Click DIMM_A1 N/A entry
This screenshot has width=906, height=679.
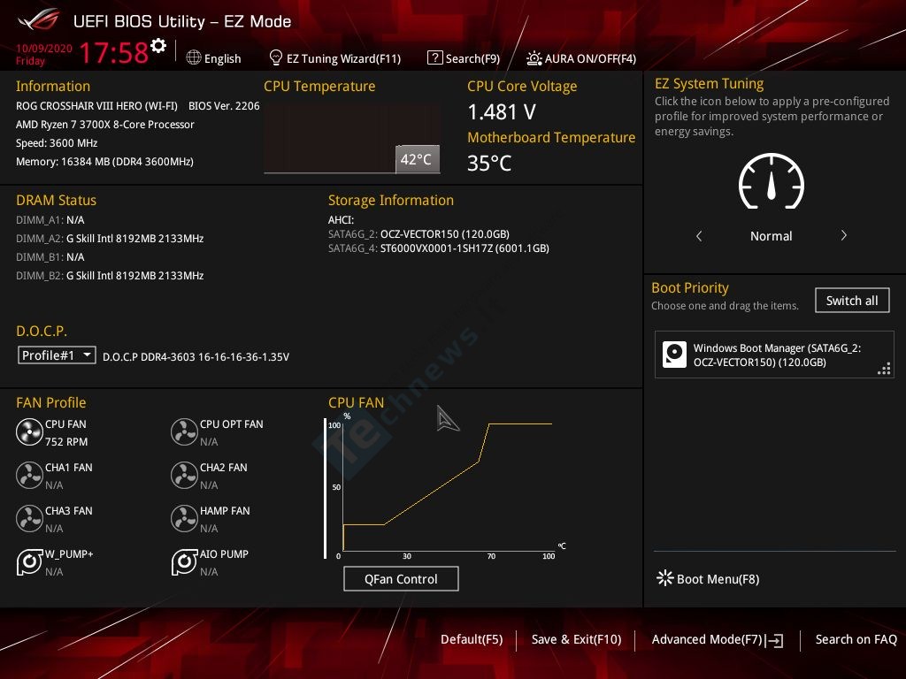point(50,220)
